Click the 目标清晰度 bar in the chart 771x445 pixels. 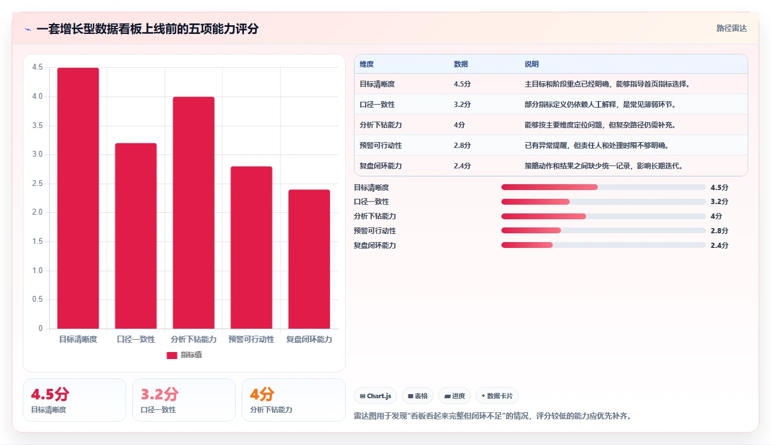[x=78, y=198]
